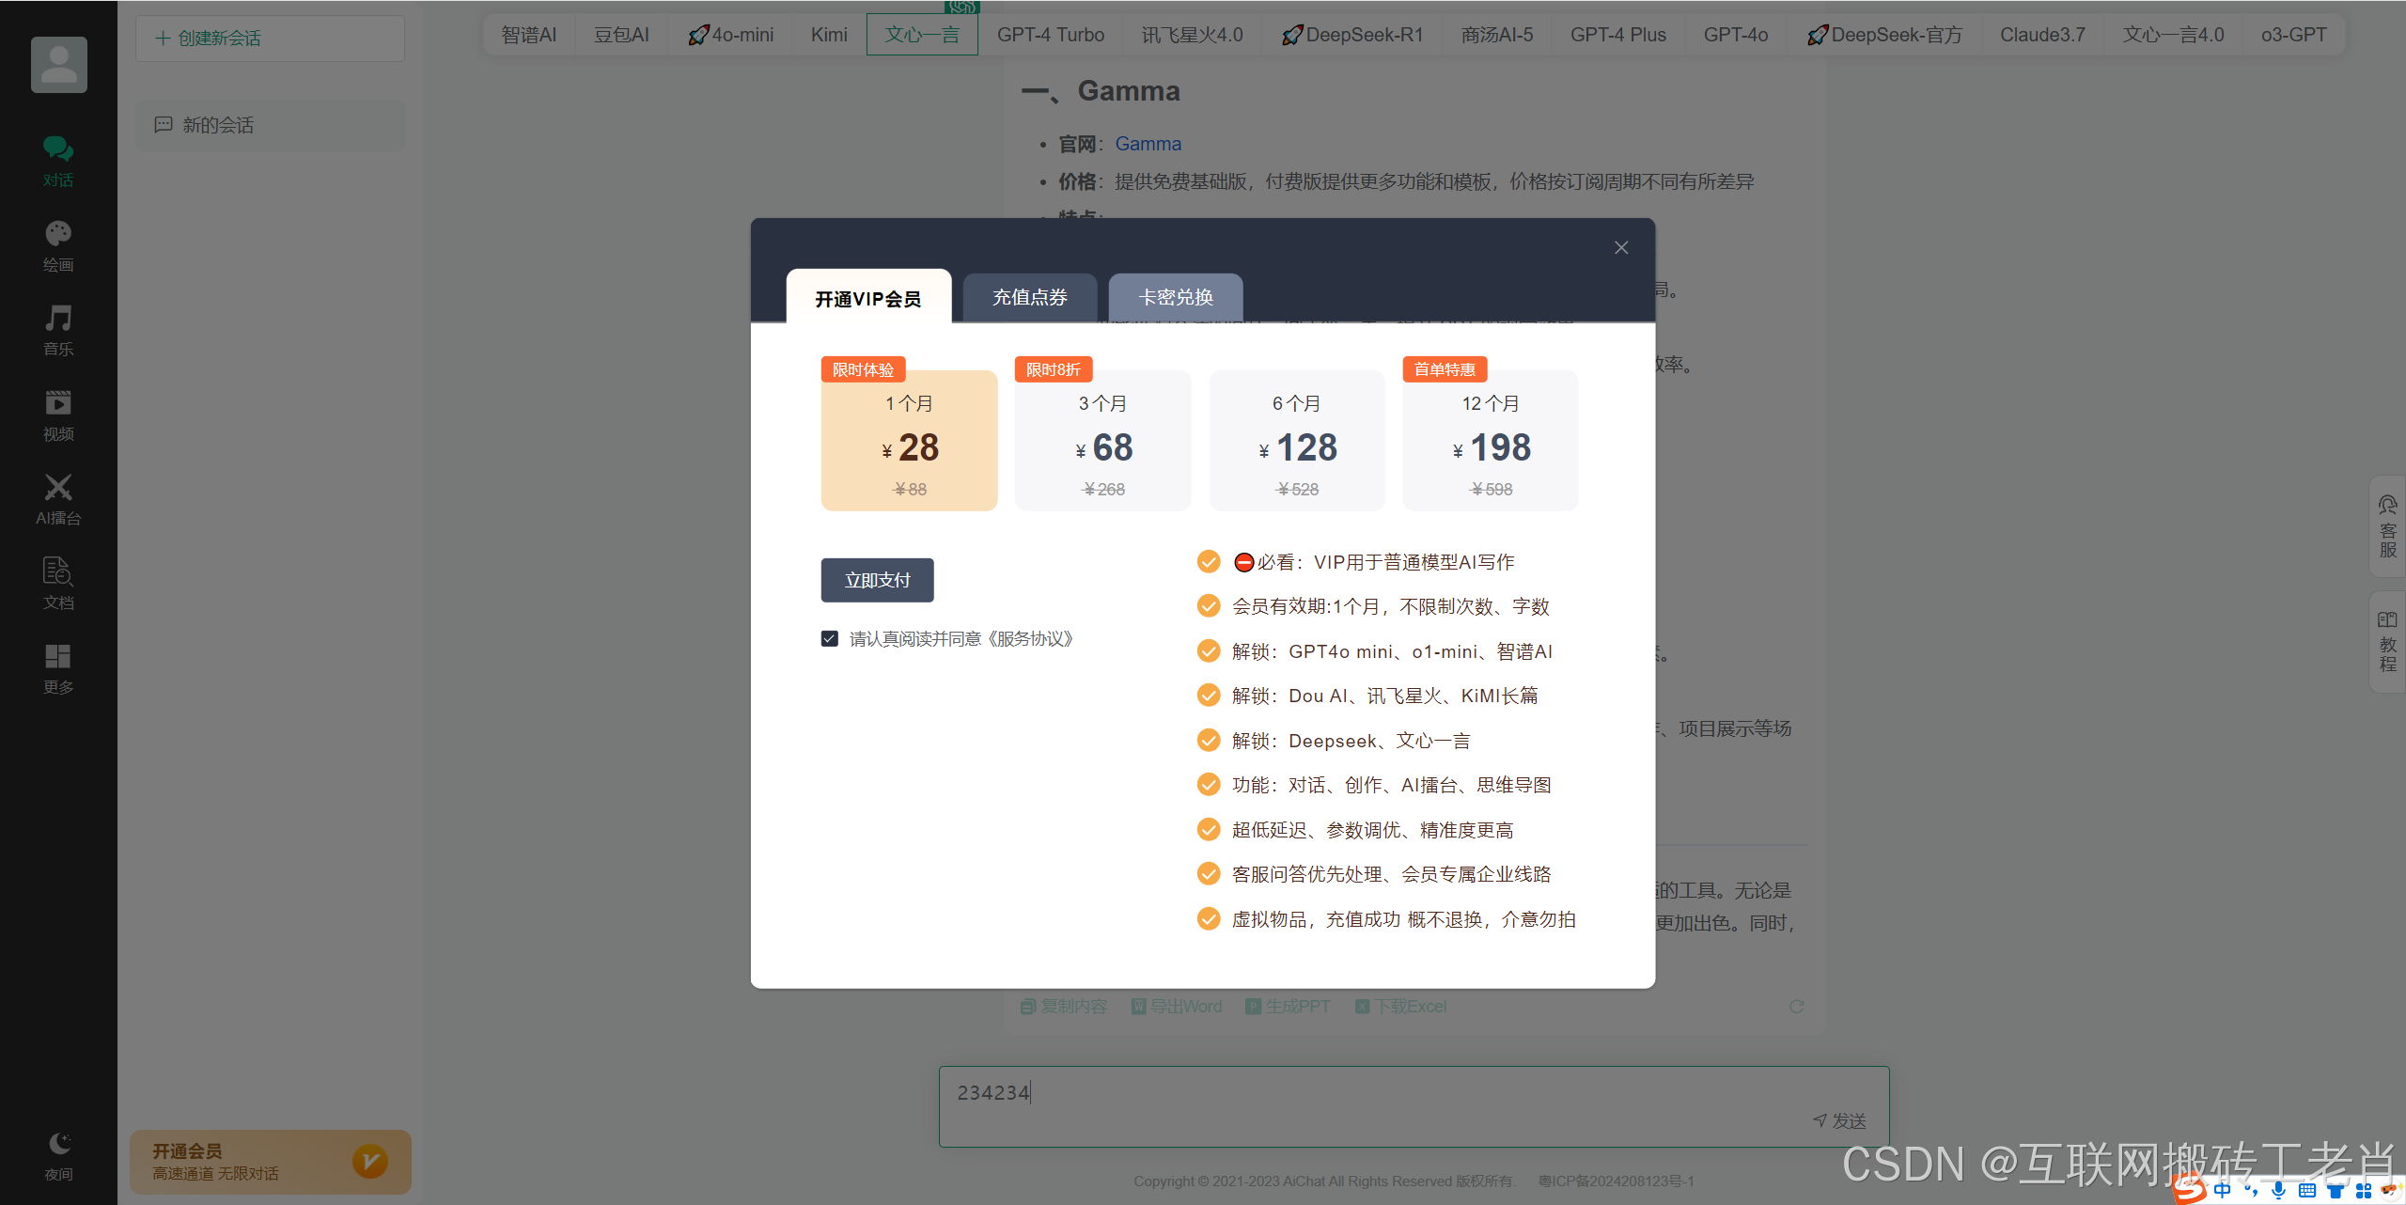Click the 开通会员 banner at bottom left
The image size is (2406, 1205).
[270, 1162]
